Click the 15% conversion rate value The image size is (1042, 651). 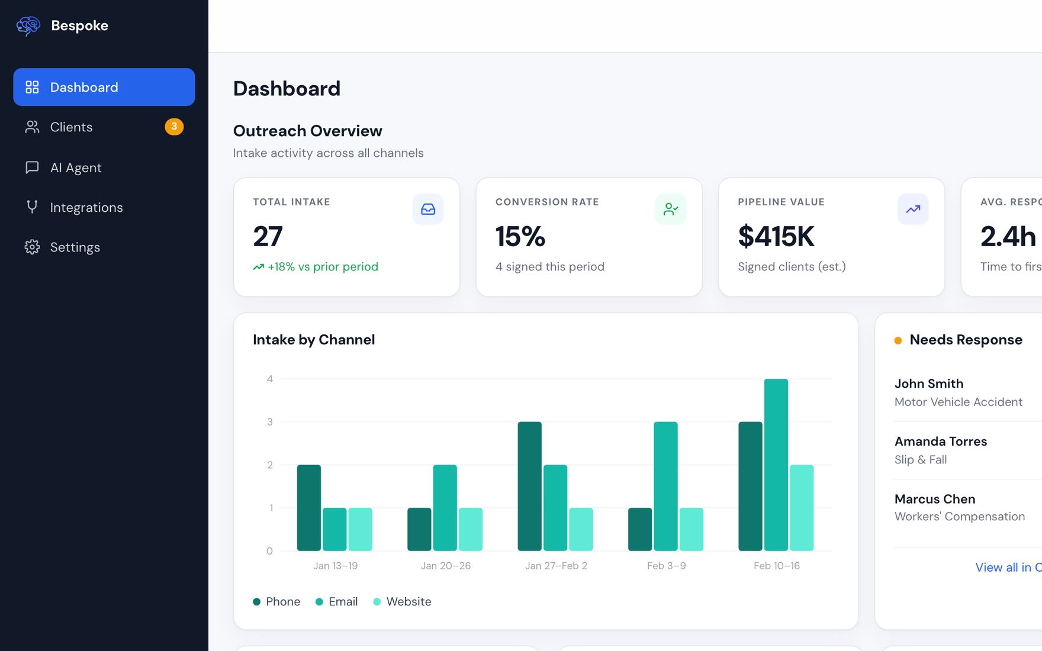click(x=520, y=236)
